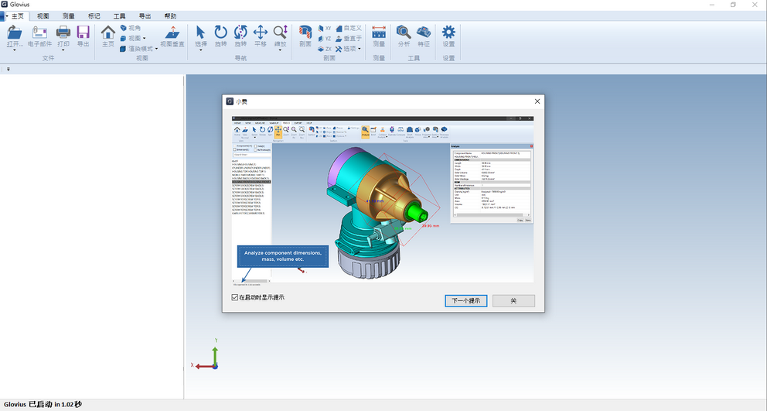Activate the single-arrow 旋转 rotate tool
Image resolution: width=767 pixels, height=411 pixels.
coord(220,33)
